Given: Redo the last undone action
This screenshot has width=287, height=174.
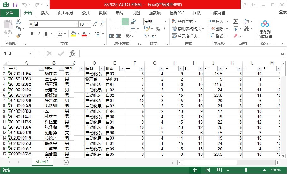Looking at the screenshot, I should click(37, 4).
